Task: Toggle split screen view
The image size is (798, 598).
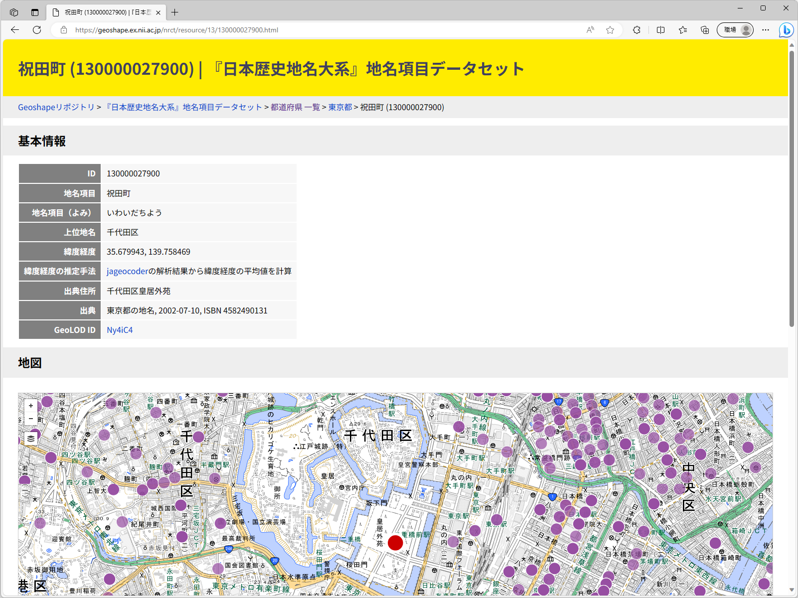Action: [660, 30]
